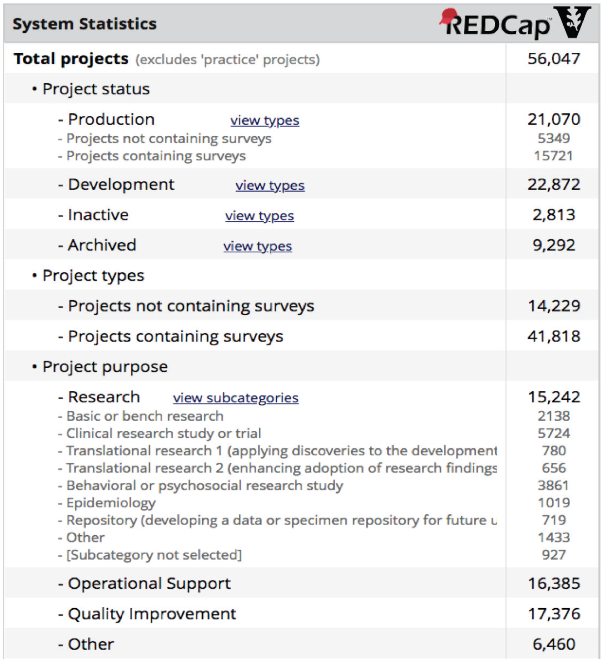604x661 pixels.
Task: Click the value 719
Action: pyautogui.click(x=553, y=520)
